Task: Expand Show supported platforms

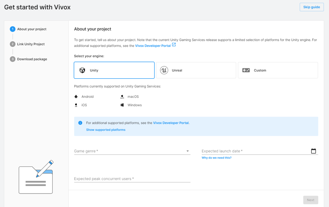Action: click(106, 130)
